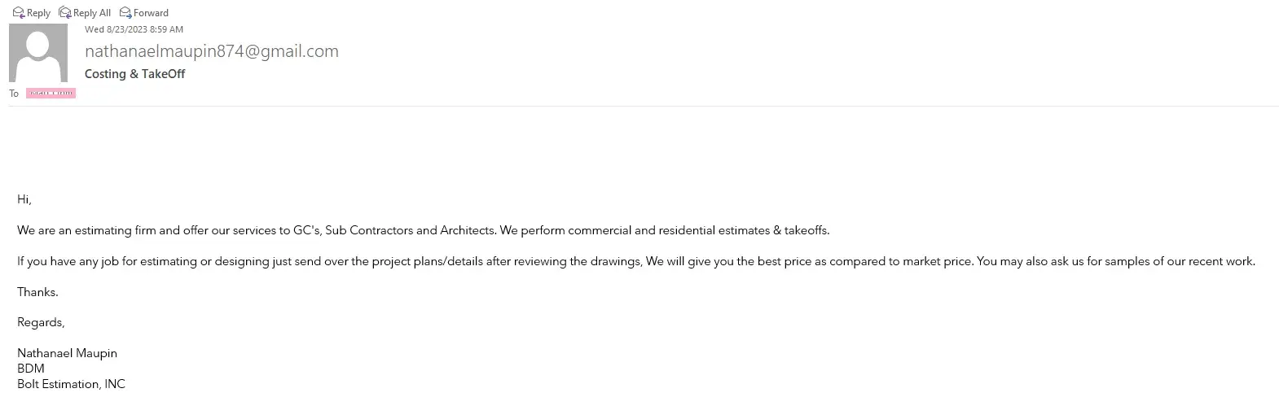Image resolution: width=1279 pixels, height=419 pixels.
Task: Click the "Thanks." line in the message
Action: coord(37,292)
